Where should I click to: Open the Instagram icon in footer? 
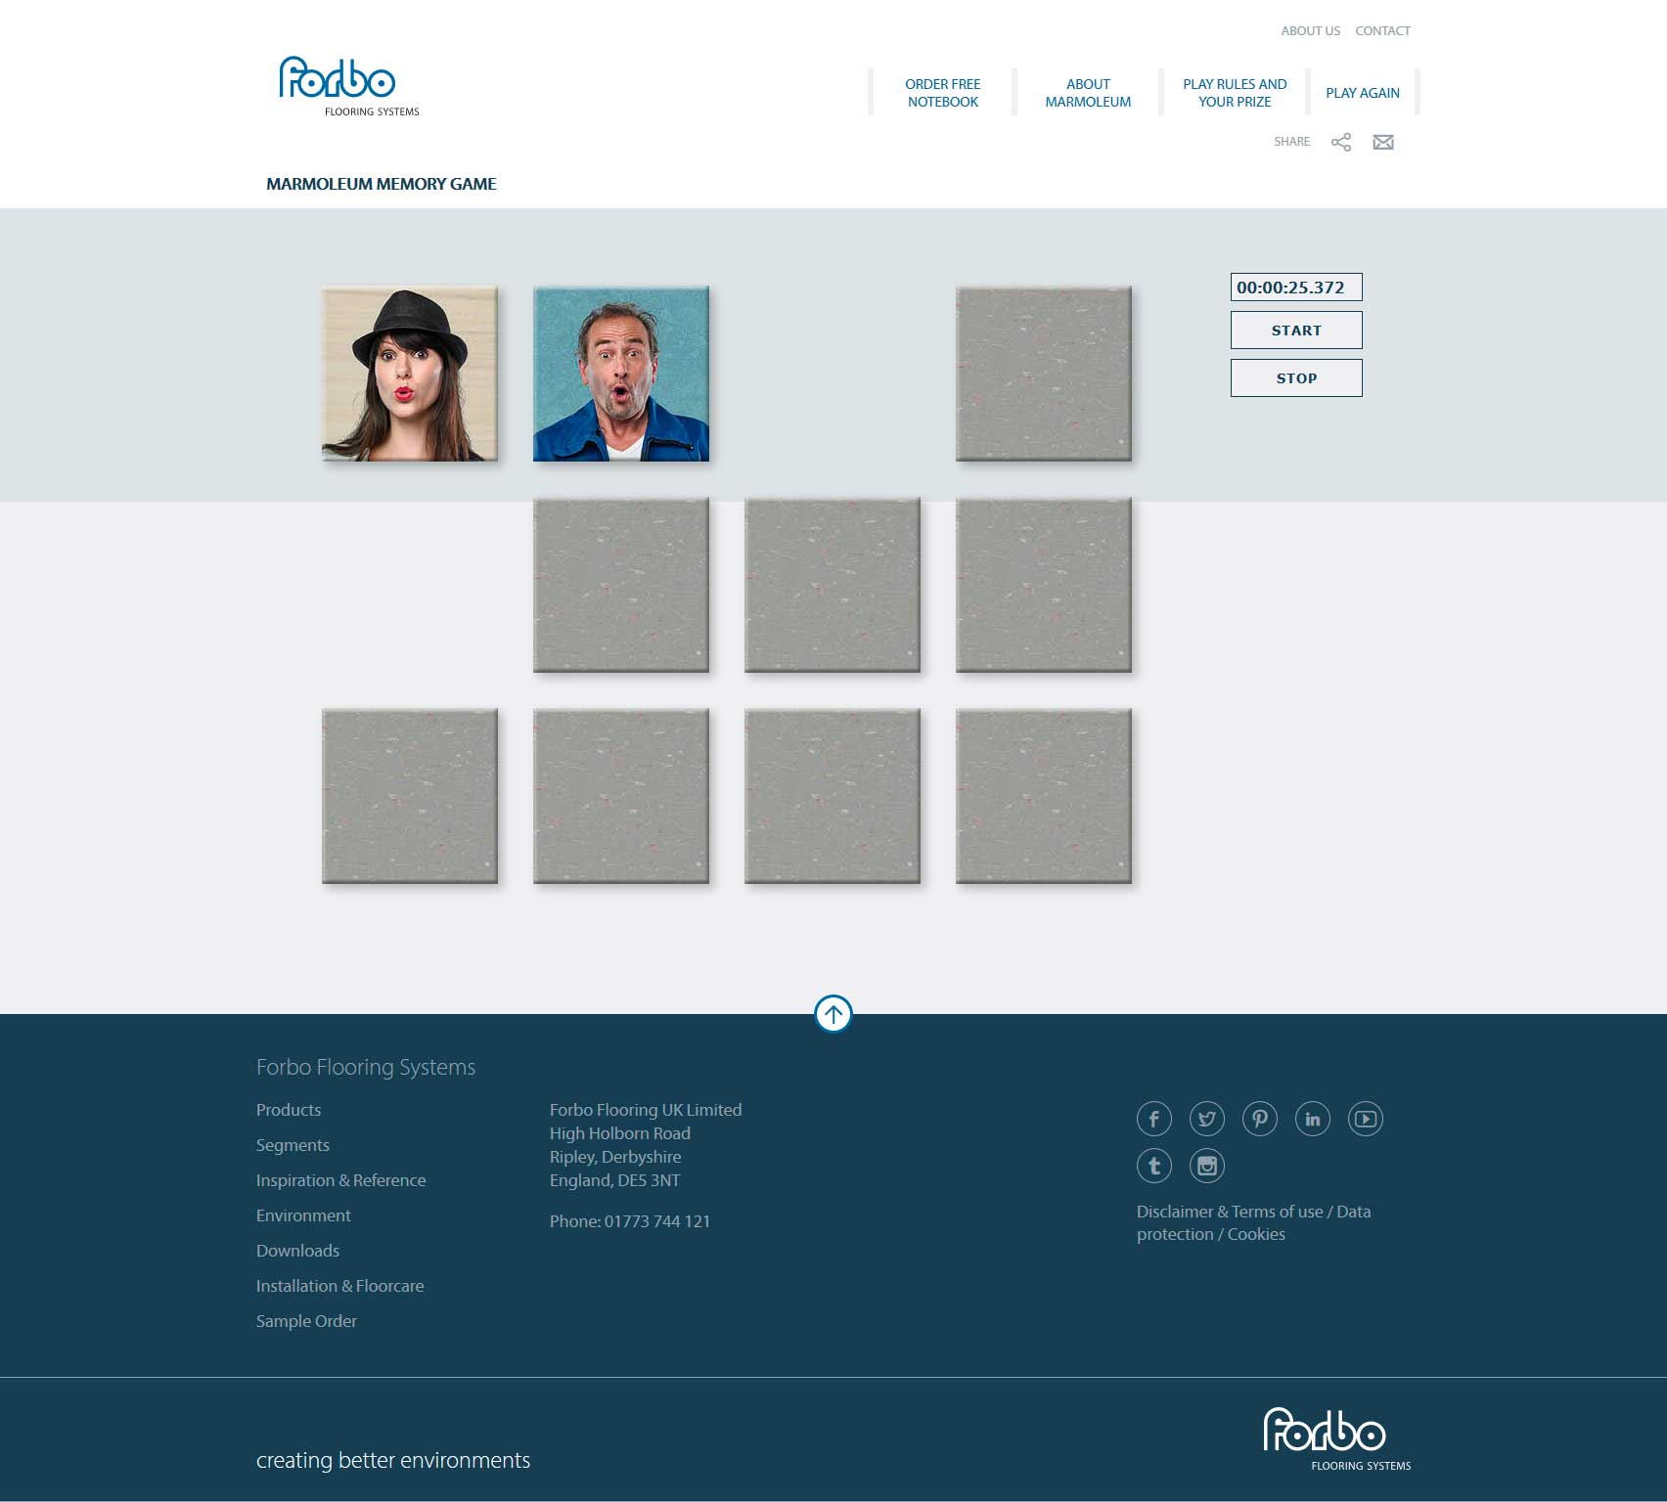pos(1206,1166)
